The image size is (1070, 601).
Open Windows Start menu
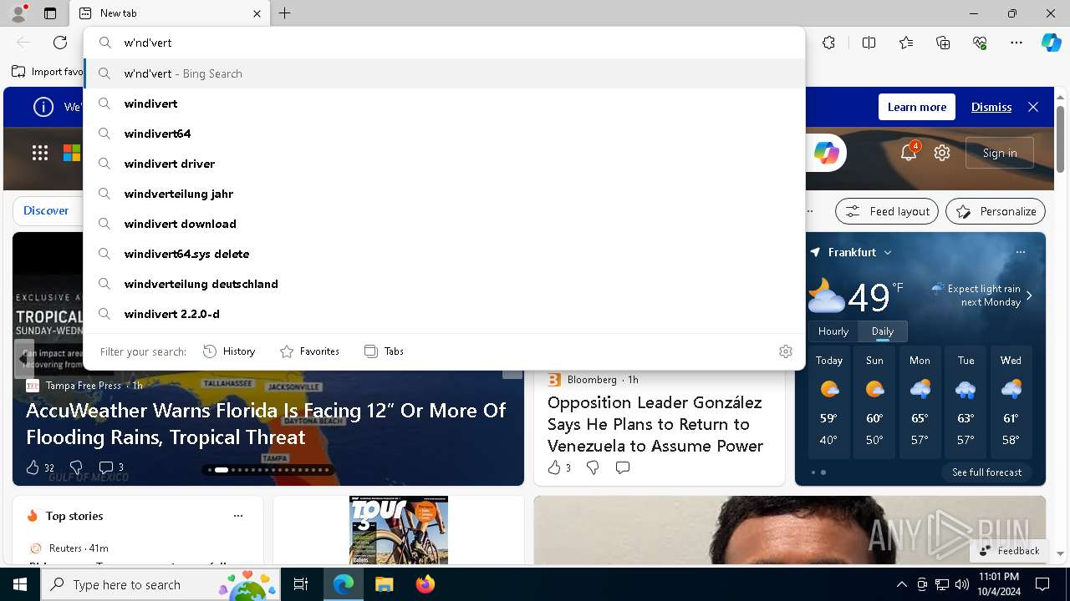[x=20, y=584]
